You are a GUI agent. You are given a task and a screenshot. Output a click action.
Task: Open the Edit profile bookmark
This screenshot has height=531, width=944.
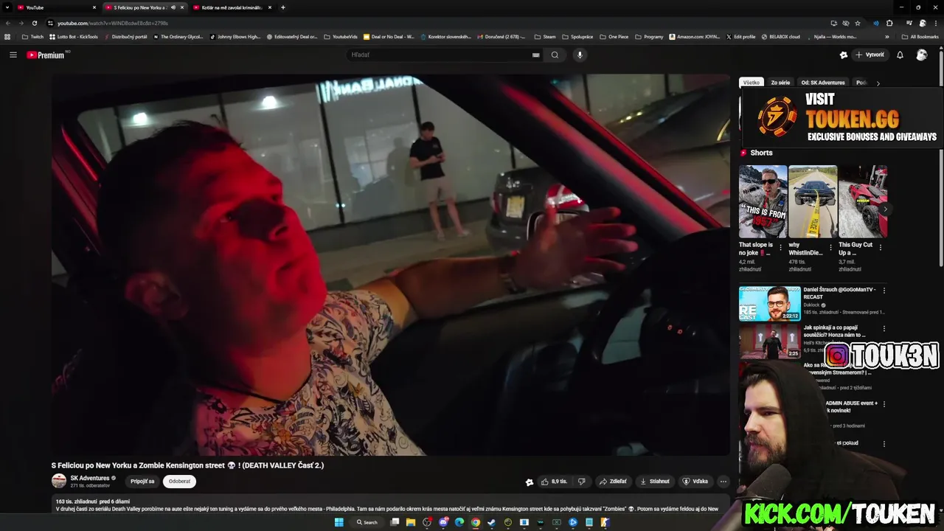pos(740,36)
